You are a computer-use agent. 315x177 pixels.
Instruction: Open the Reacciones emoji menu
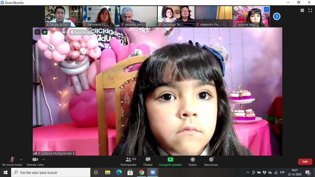pos(211,162)
